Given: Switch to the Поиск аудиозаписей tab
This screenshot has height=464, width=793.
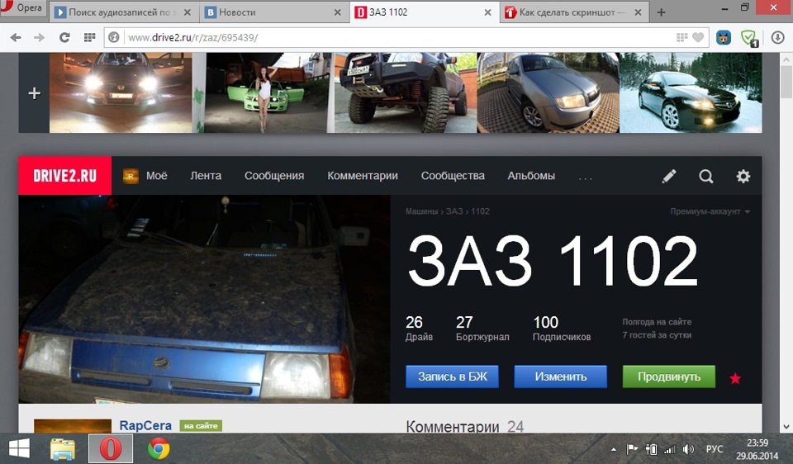Looking at the screenshot, I should point(122,12).
